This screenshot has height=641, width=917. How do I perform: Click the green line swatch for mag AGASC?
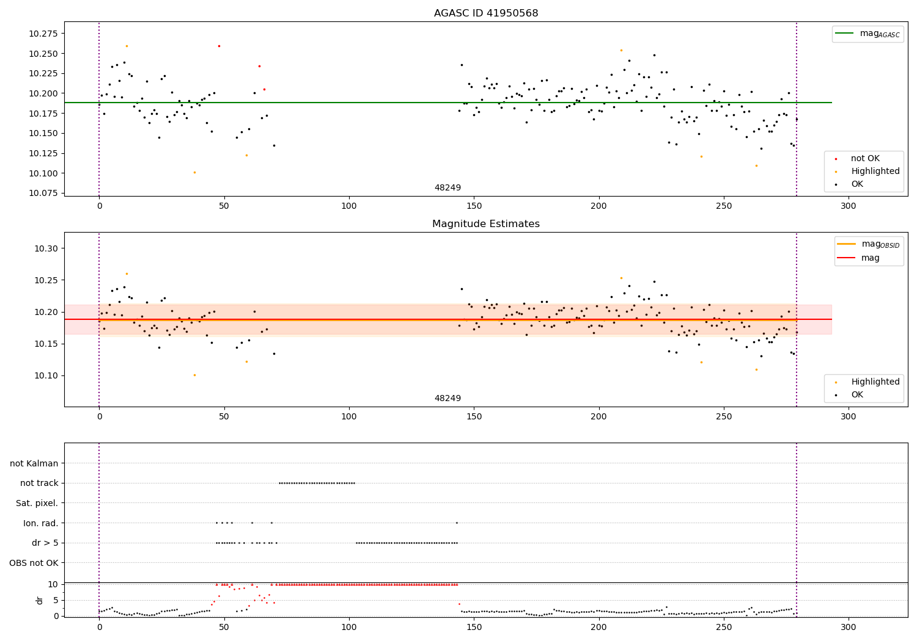tap(845, 34)
